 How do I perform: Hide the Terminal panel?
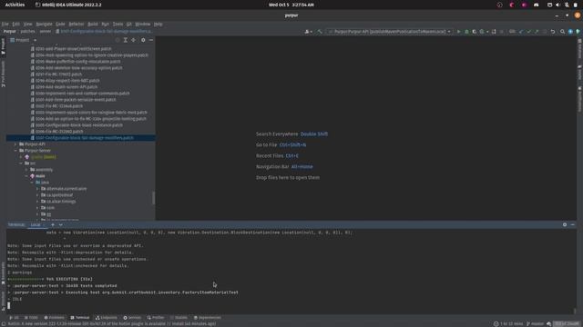(x=573, y=225)
